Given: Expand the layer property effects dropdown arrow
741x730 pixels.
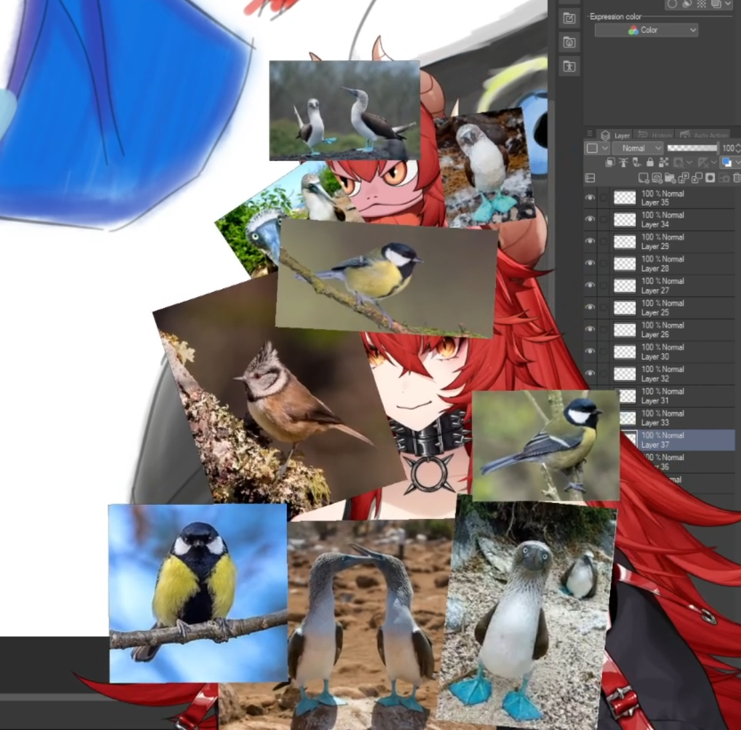Looking at the screenshot, I should pyautogui.click(x=728, y=4).
